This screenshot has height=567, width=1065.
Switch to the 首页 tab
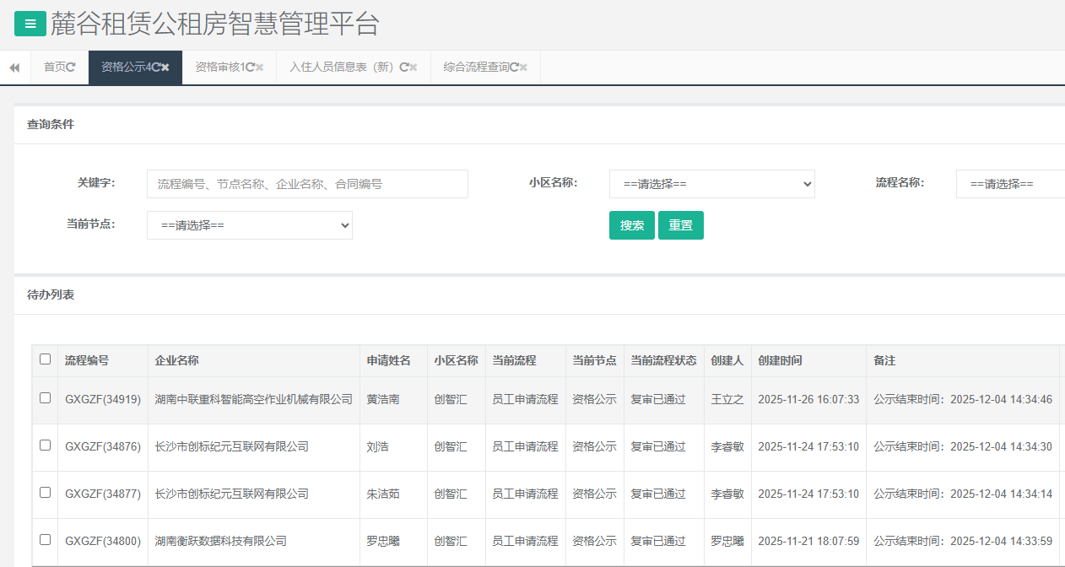[53, 67]
